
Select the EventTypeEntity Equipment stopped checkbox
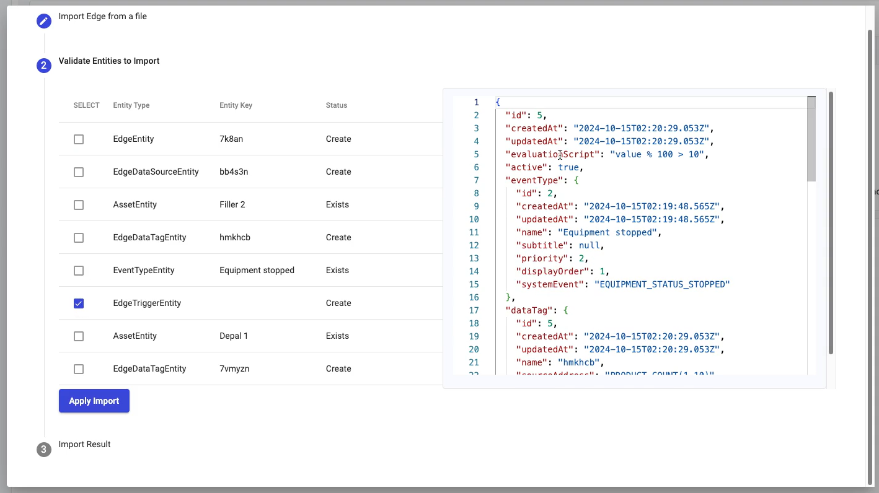[79, 271]
